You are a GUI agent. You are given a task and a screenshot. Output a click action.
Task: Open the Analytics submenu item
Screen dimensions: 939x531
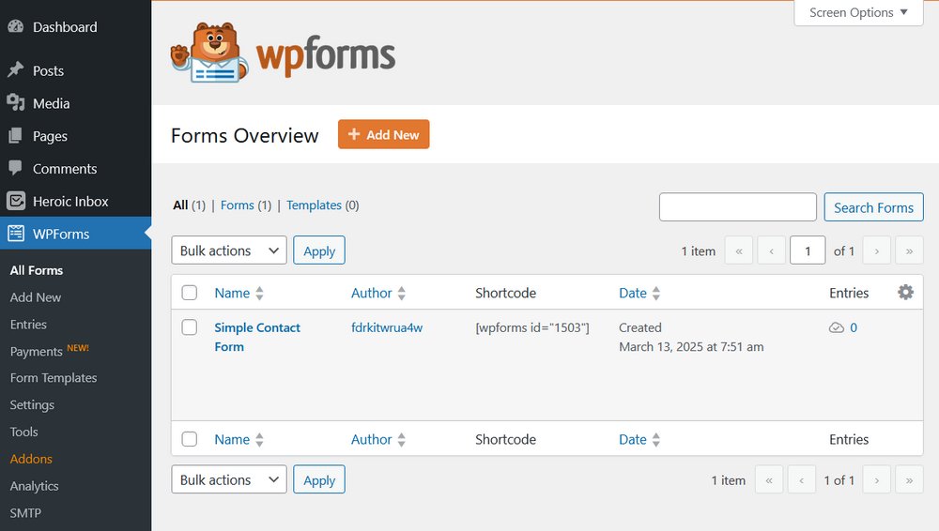(34, 486)
